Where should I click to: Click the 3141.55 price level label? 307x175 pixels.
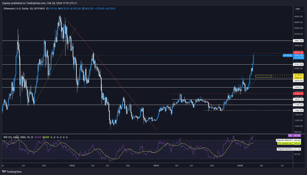[x=298, y=64]
